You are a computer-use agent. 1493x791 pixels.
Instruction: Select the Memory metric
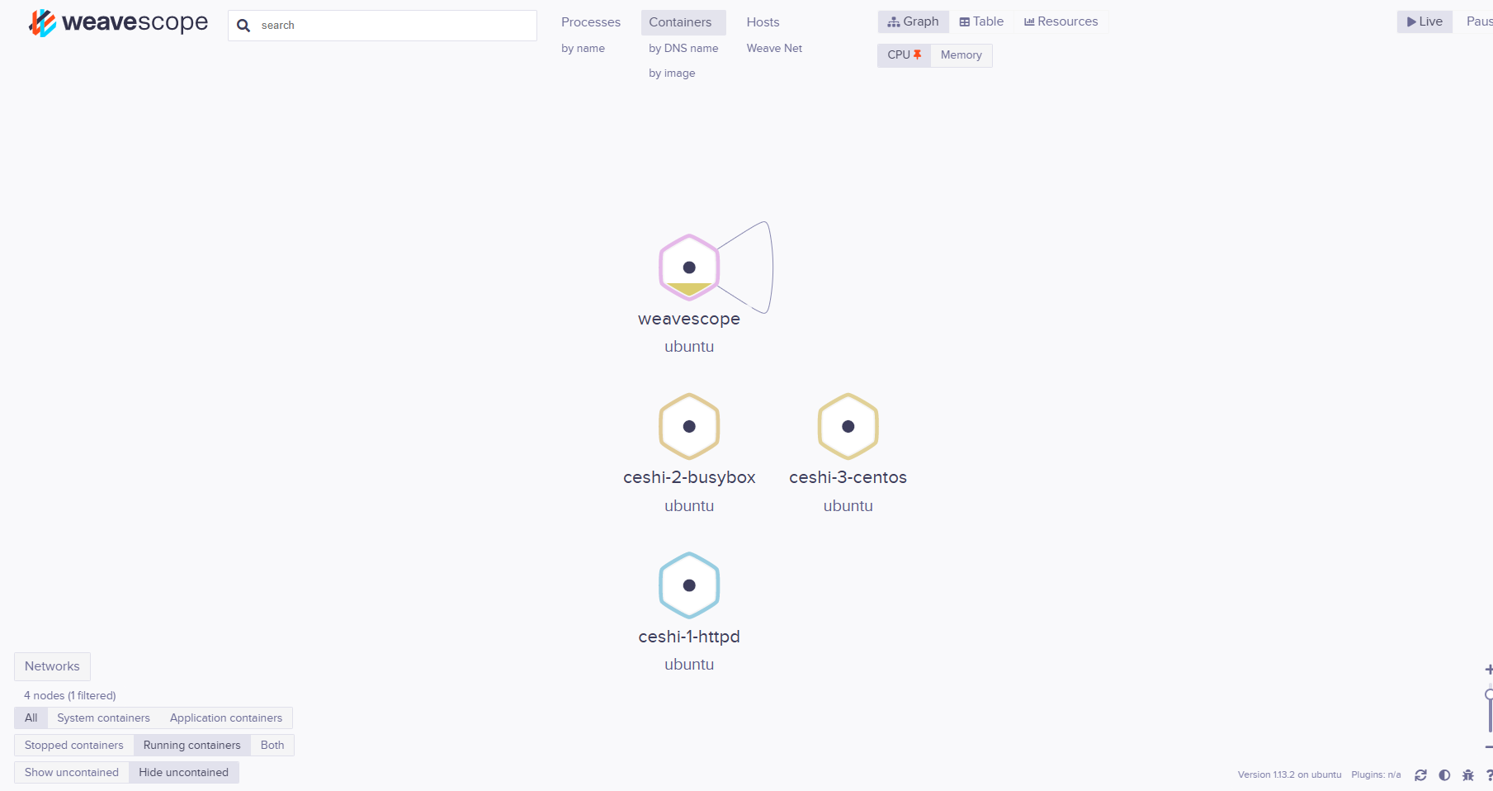[961, 55]
